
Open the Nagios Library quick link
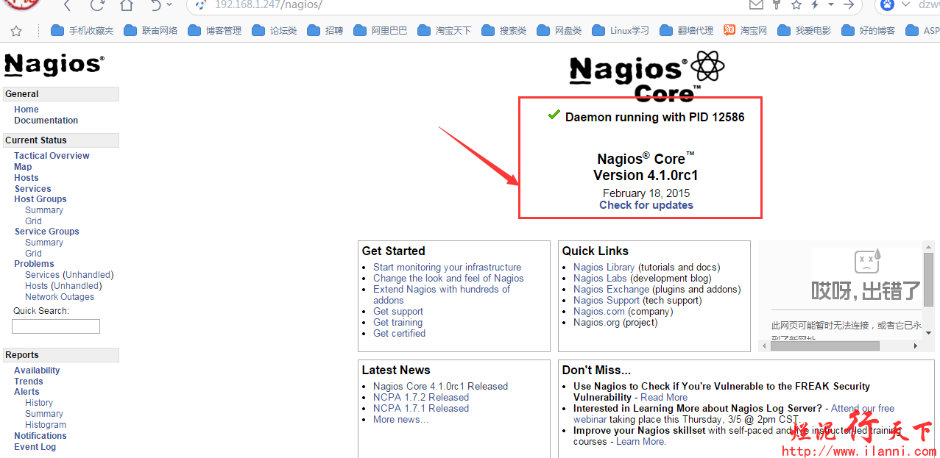click(604, 268)
